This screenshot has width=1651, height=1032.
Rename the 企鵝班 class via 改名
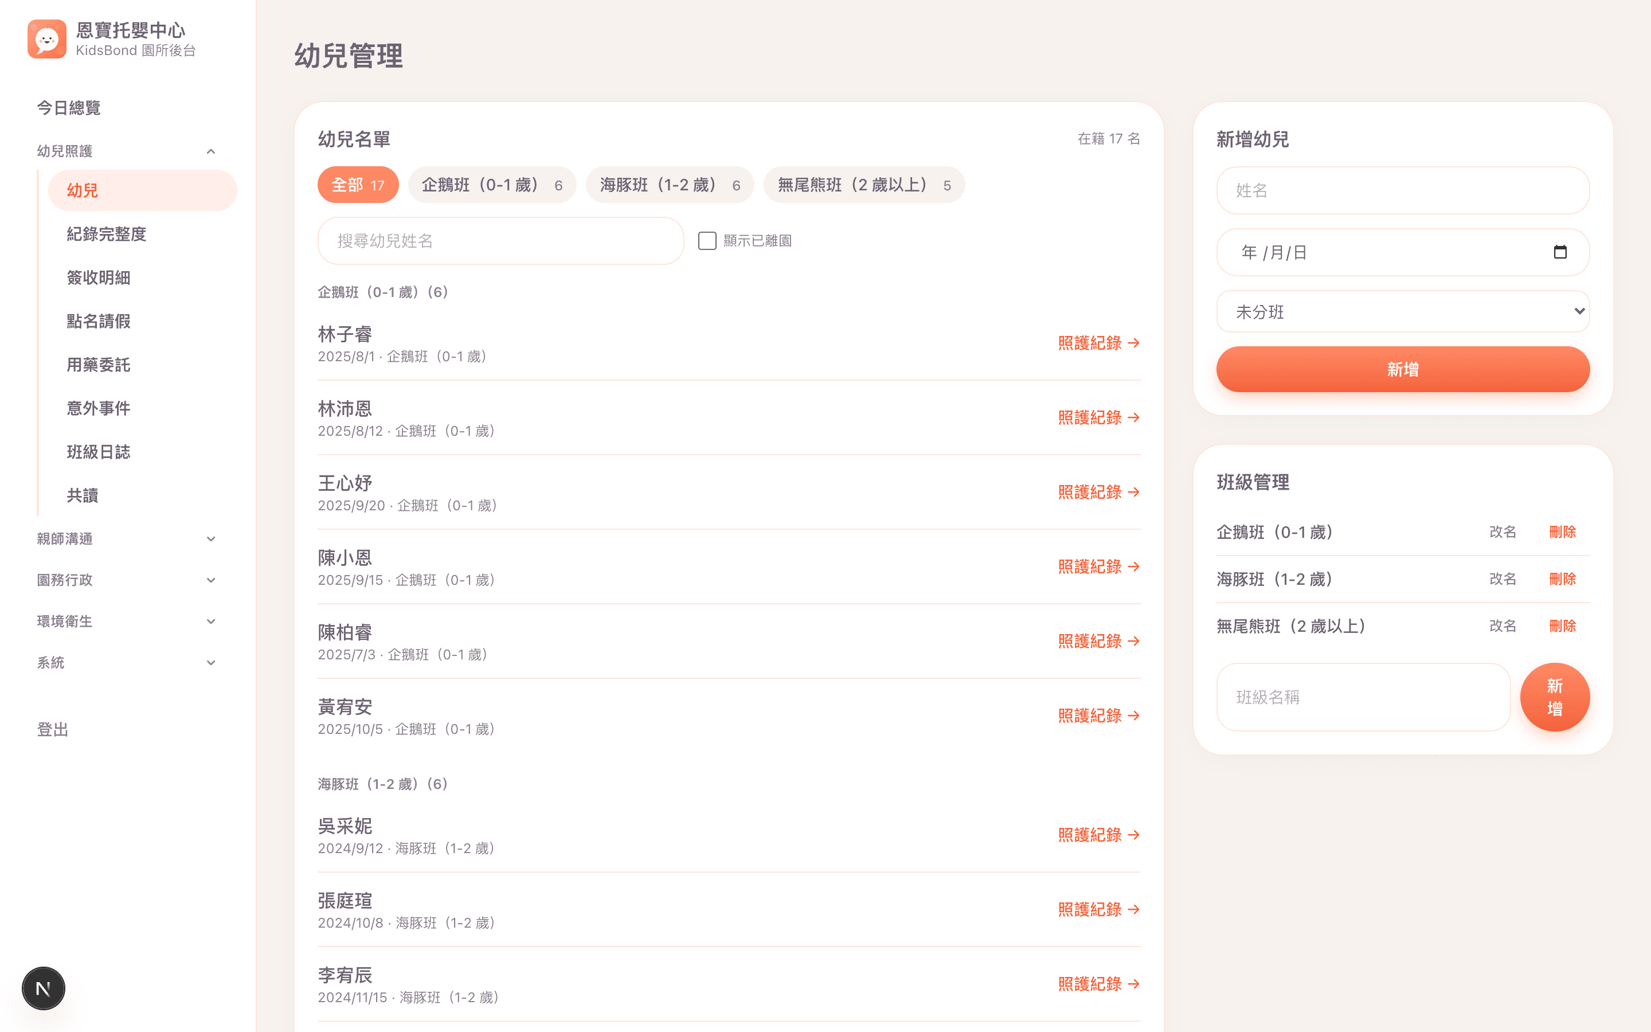tap(1503, 531)
